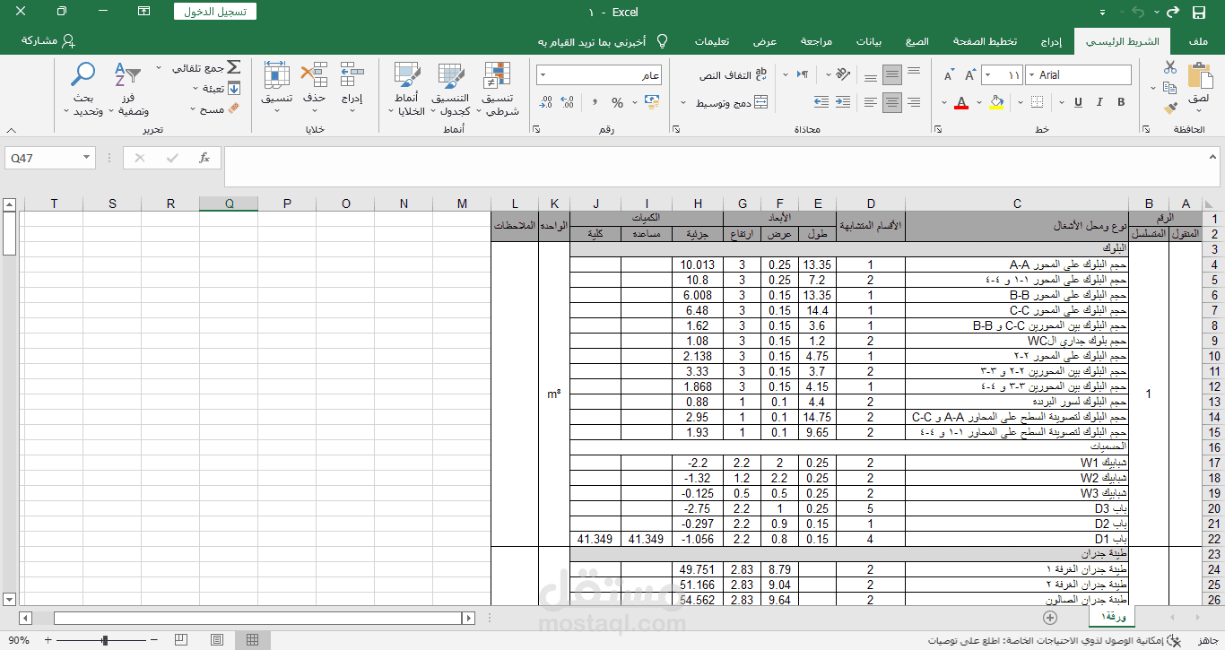Switch to the Formulas tab (الصيغ)
Image resolution: width=1225 pixels, height=650 pixels.
[917, 41]
